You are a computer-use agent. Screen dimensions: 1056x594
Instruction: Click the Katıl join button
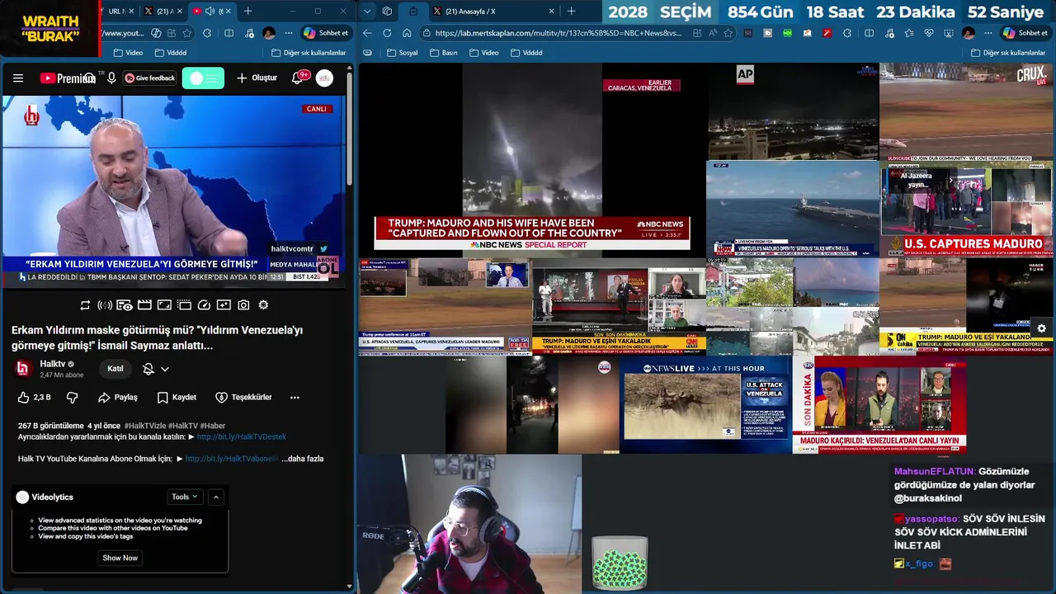(115, 369)
